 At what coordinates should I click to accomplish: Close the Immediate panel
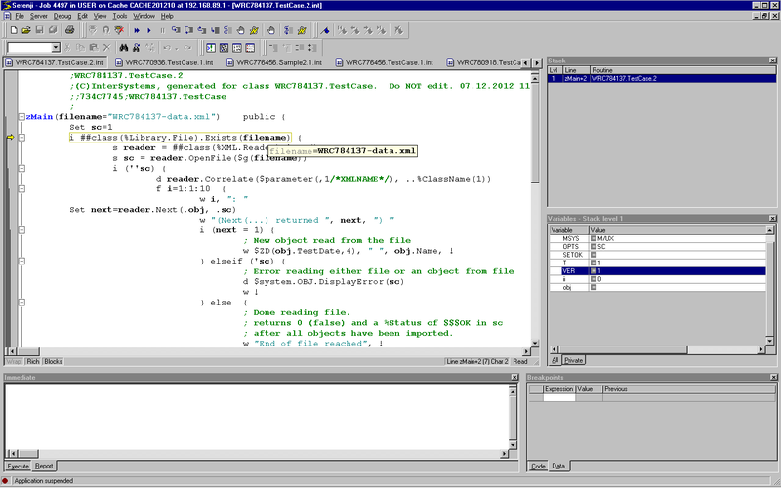tap(514, 377)
